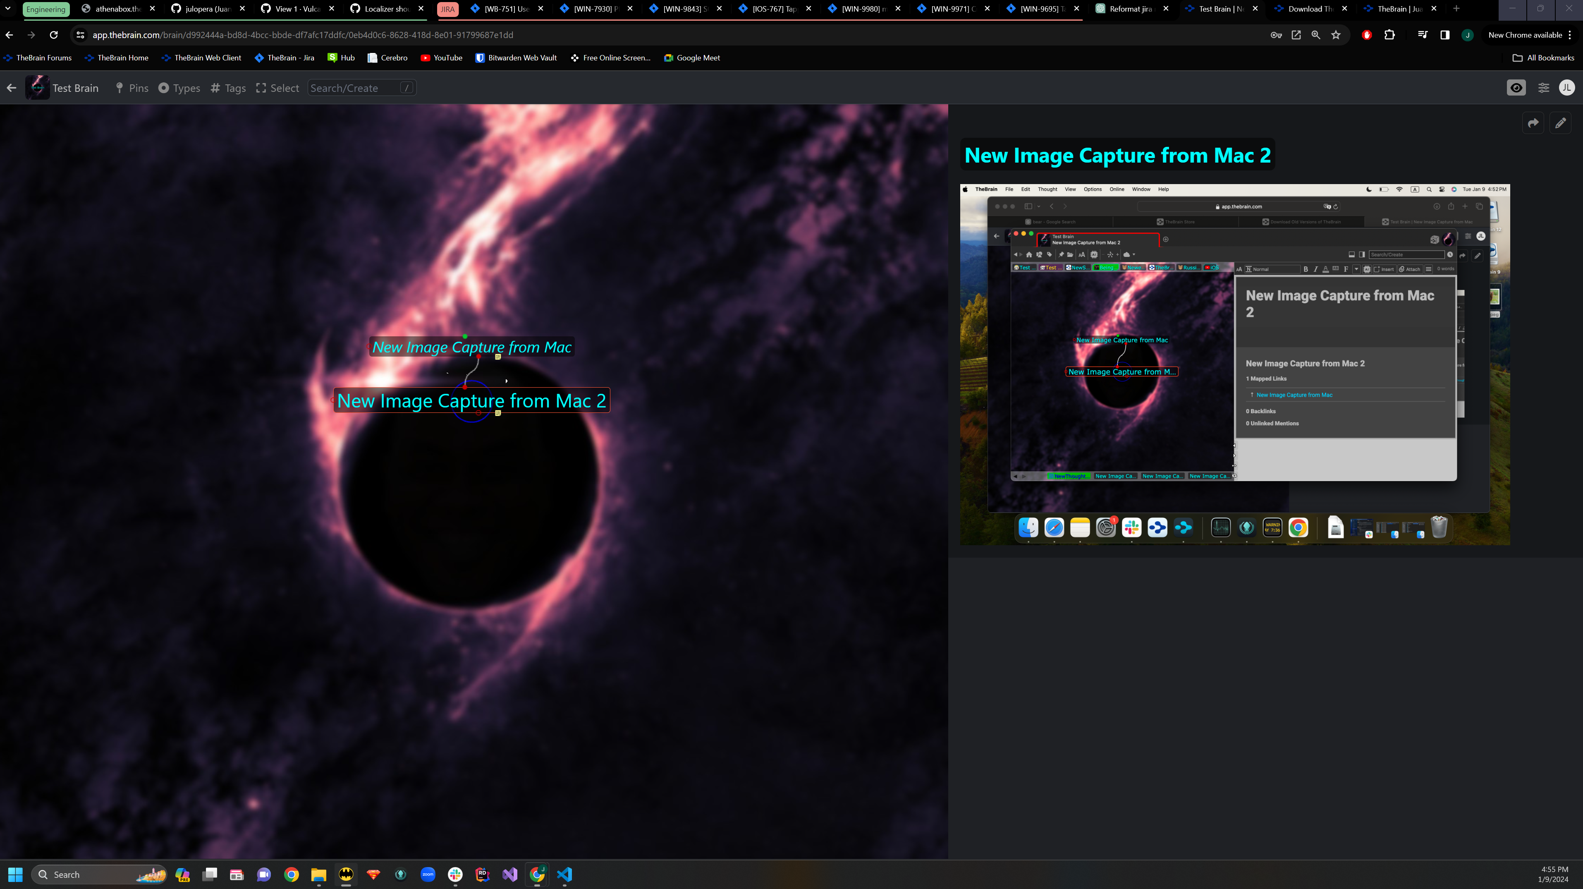Open the embedded Mac screenshot image

point(1234,364)
